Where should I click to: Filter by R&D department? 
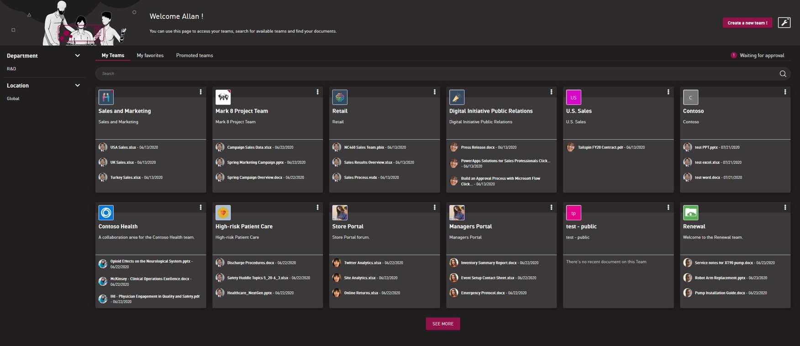click(x=11, y=68)
